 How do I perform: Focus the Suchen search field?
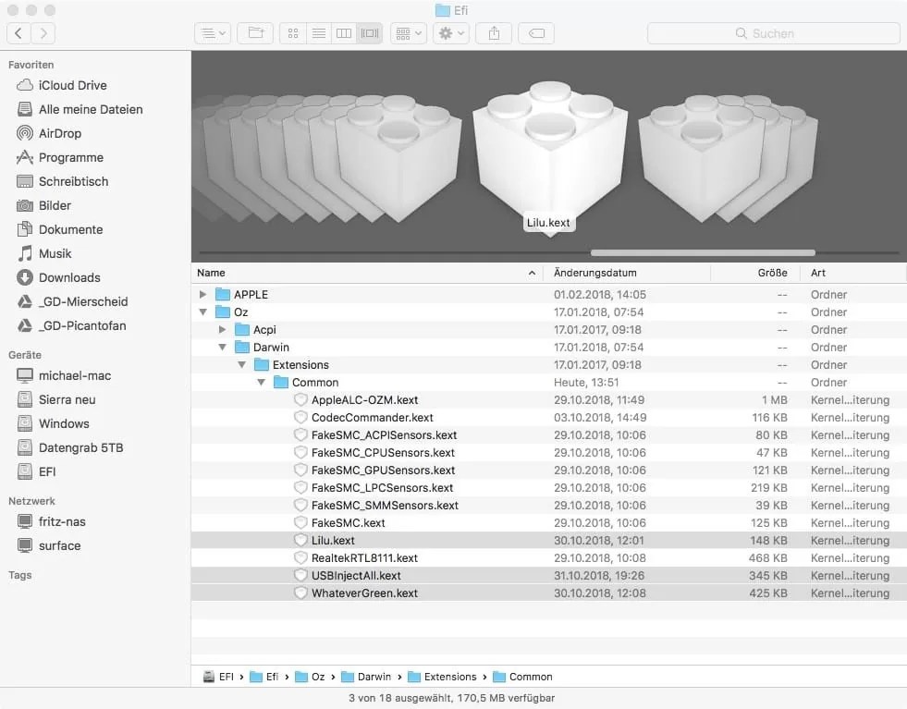(773, 33)
